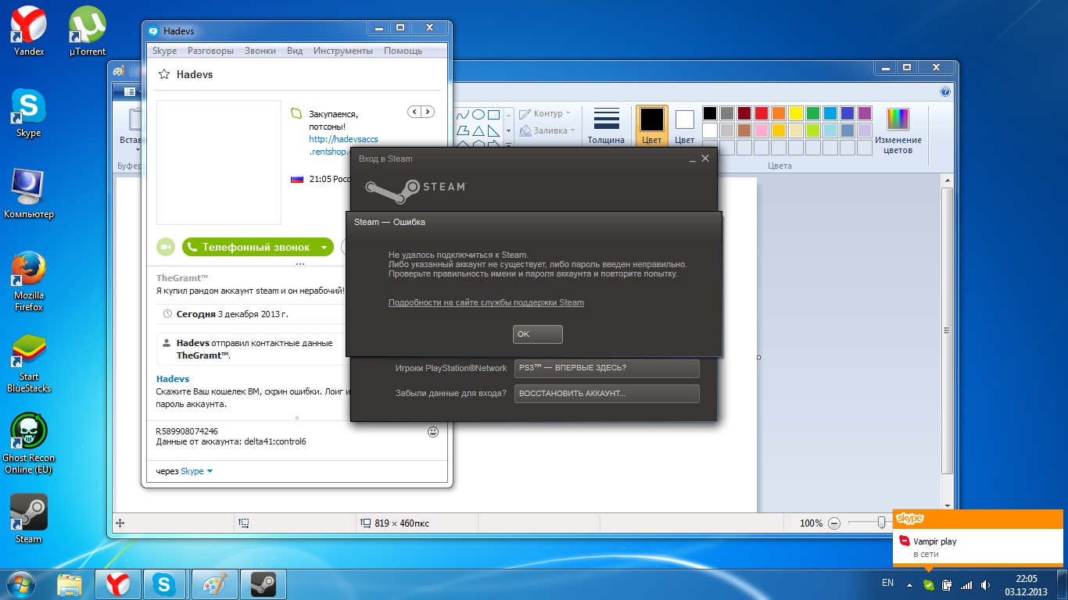The width and height of the screenshot is (1068, 600).
Task: Expand the phone call options dropdown arrow
Action: (x=324, y=247)
